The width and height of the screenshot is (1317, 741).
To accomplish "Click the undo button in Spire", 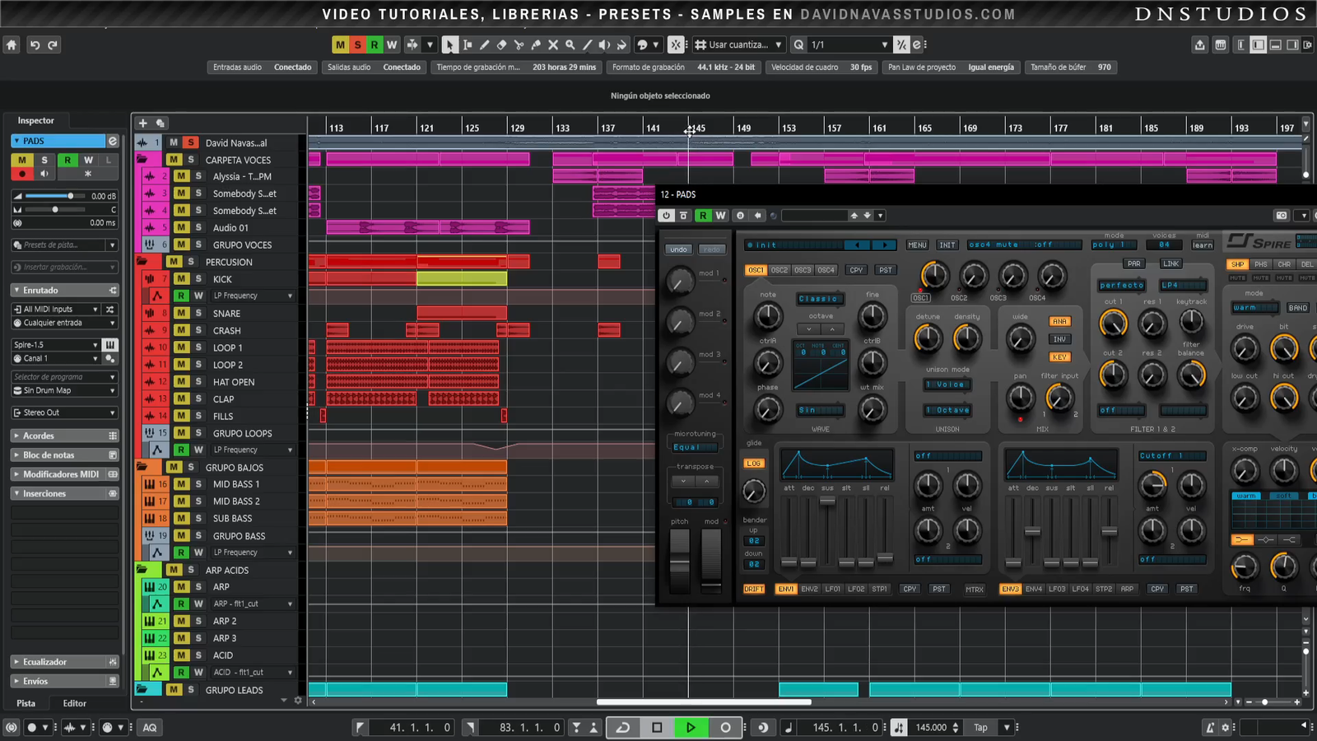I will coord(678,249).
